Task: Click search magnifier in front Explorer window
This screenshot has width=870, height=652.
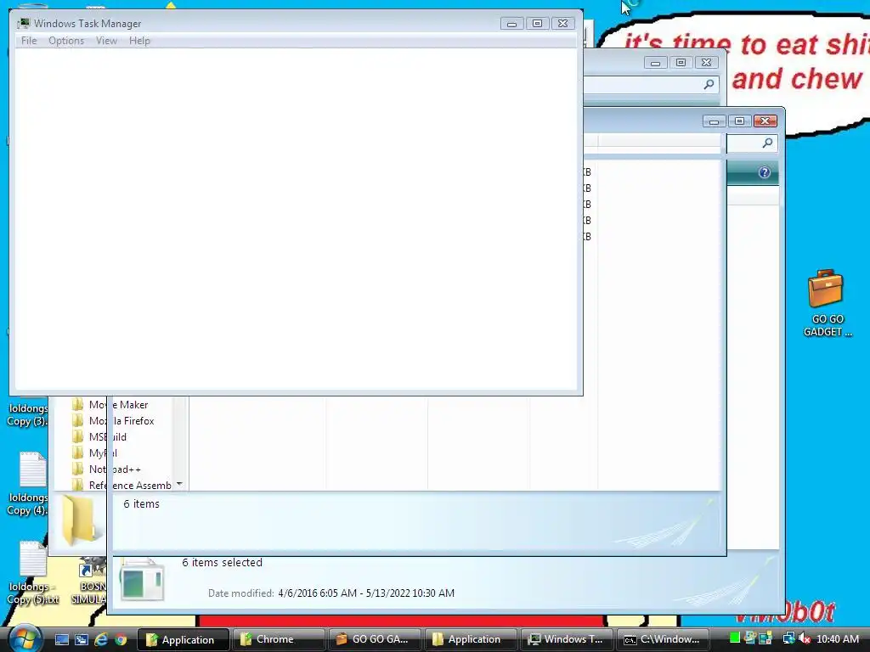Action: (x=767, y=143)
